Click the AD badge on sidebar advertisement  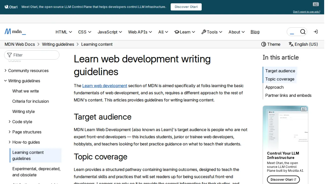(303, 109)
